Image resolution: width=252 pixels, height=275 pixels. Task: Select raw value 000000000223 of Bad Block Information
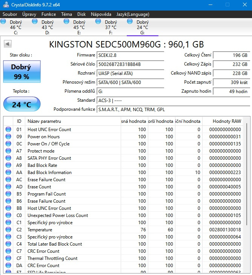(x=225, y=172)
